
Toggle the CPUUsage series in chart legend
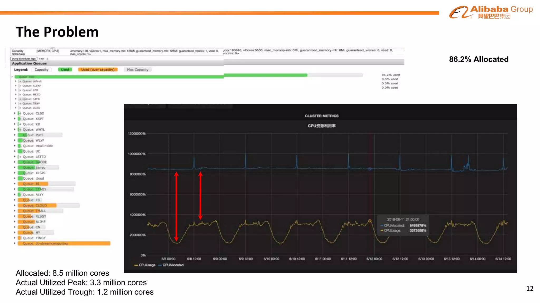(145, 265)
